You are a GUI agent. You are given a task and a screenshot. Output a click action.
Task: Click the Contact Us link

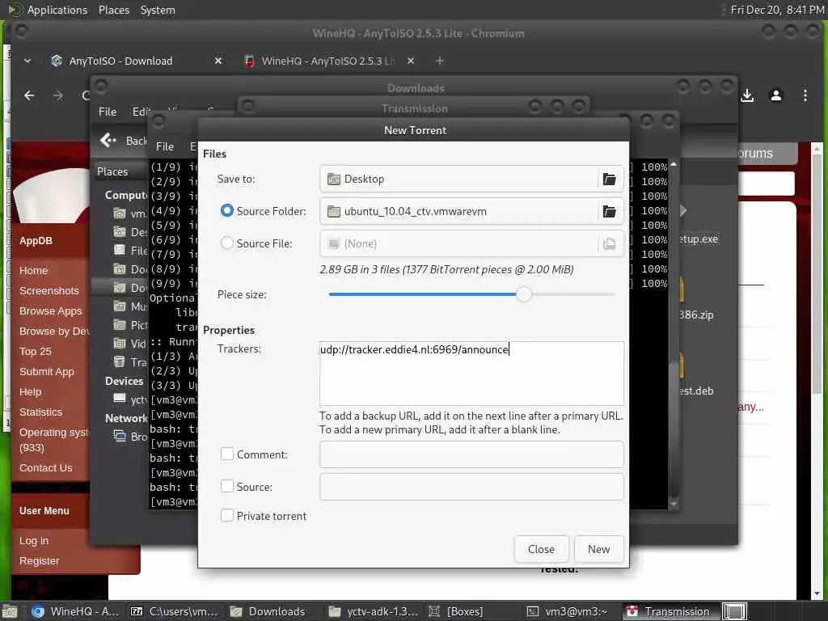[45, 468]
